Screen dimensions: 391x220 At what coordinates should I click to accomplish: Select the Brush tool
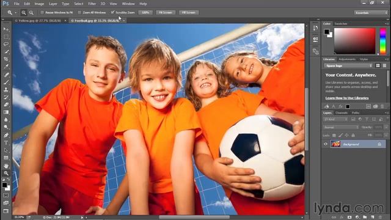[x=6, y=82]
